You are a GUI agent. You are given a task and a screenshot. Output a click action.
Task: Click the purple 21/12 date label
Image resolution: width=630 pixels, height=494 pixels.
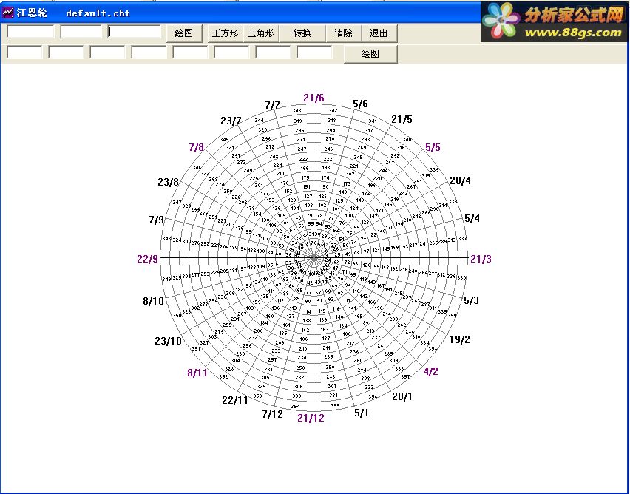coord(311,418)
